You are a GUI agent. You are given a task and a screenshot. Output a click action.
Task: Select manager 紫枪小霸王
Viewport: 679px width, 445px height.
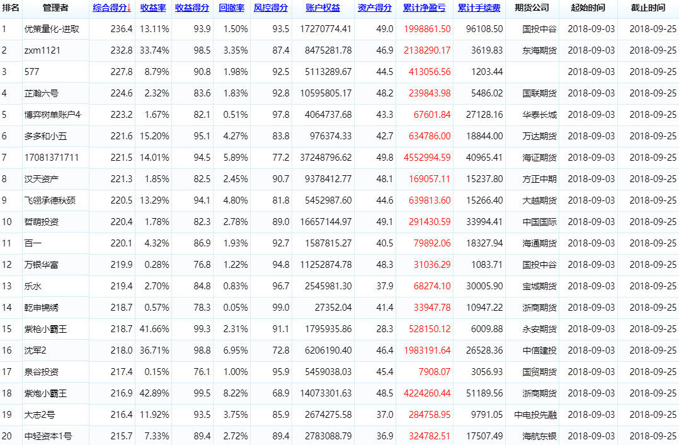point(45,329)
